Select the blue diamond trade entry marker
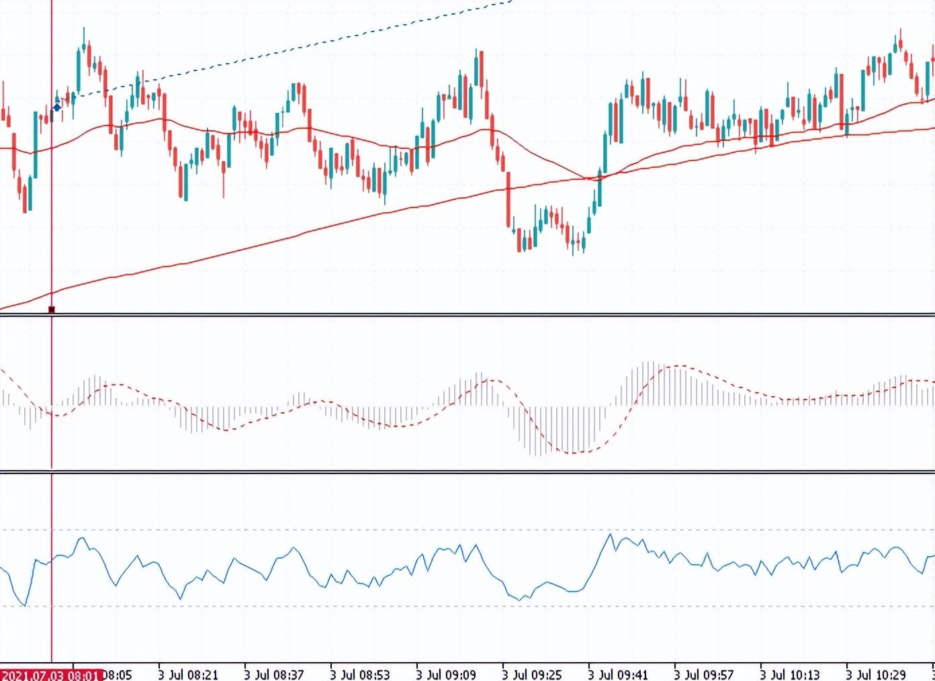This screenshot has height=681, width=935. [57, 107]
